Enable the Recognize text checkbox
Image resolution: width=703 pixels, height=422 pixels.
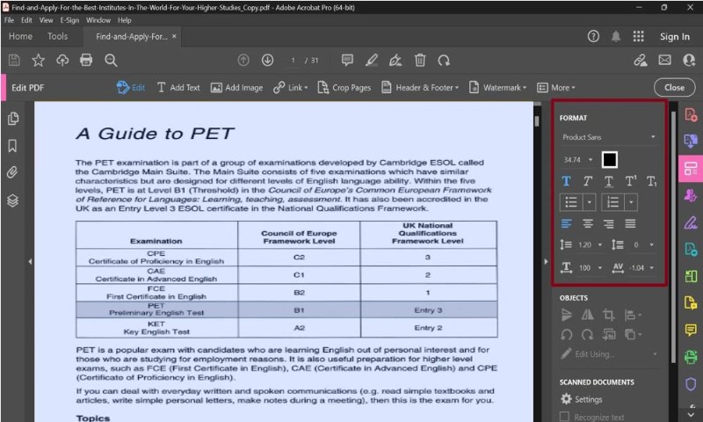[564, 417]
